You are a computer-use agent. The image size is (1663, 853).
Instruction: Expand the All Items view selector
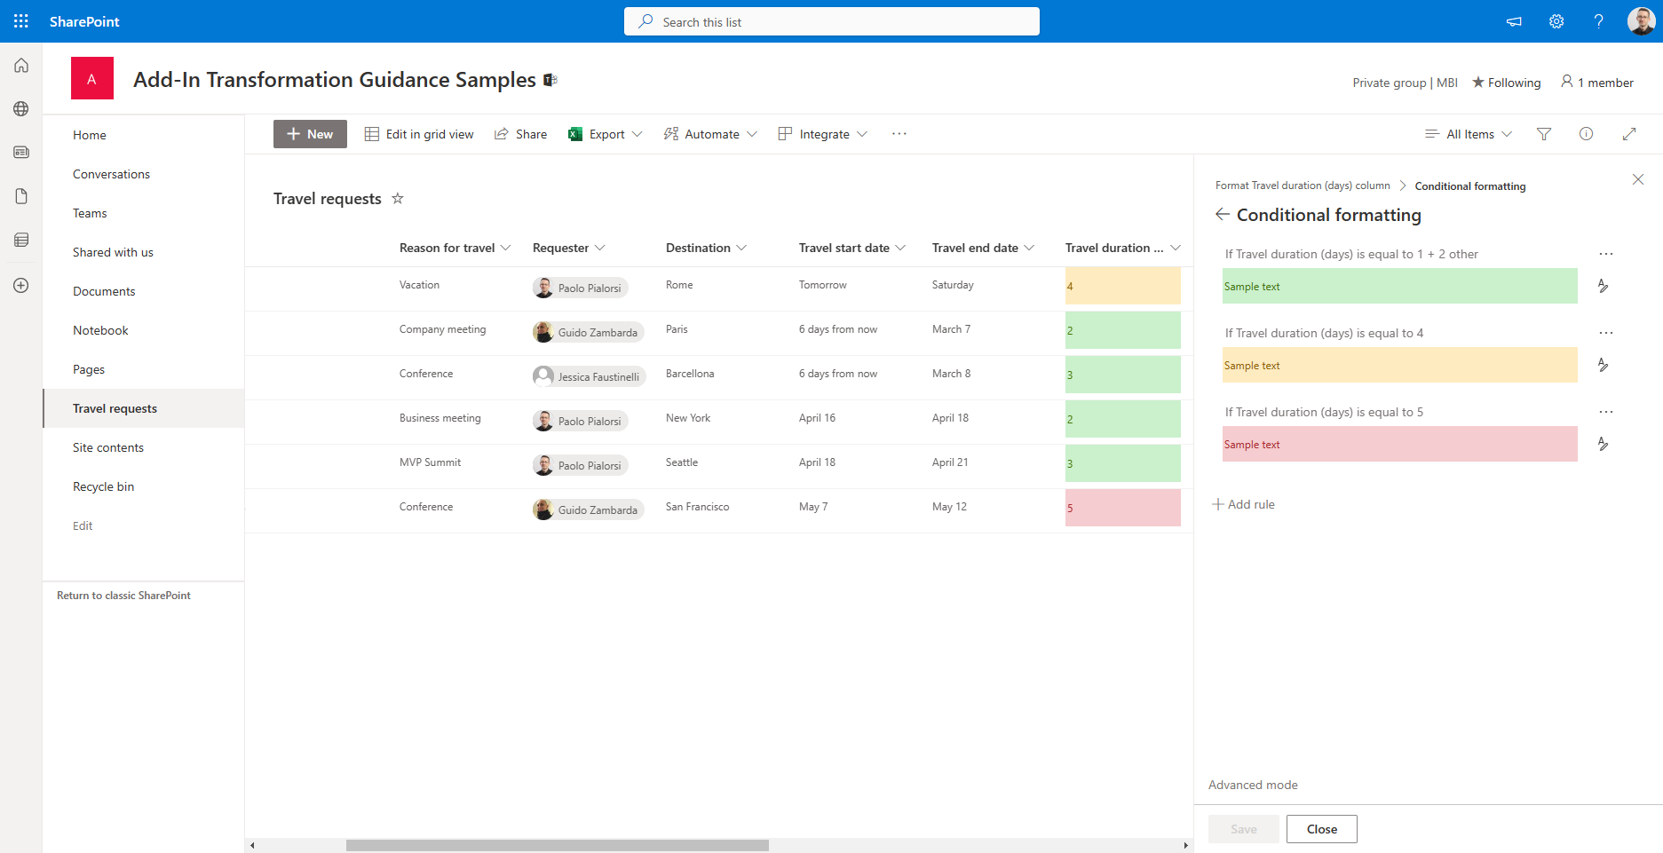[1469, 134]
